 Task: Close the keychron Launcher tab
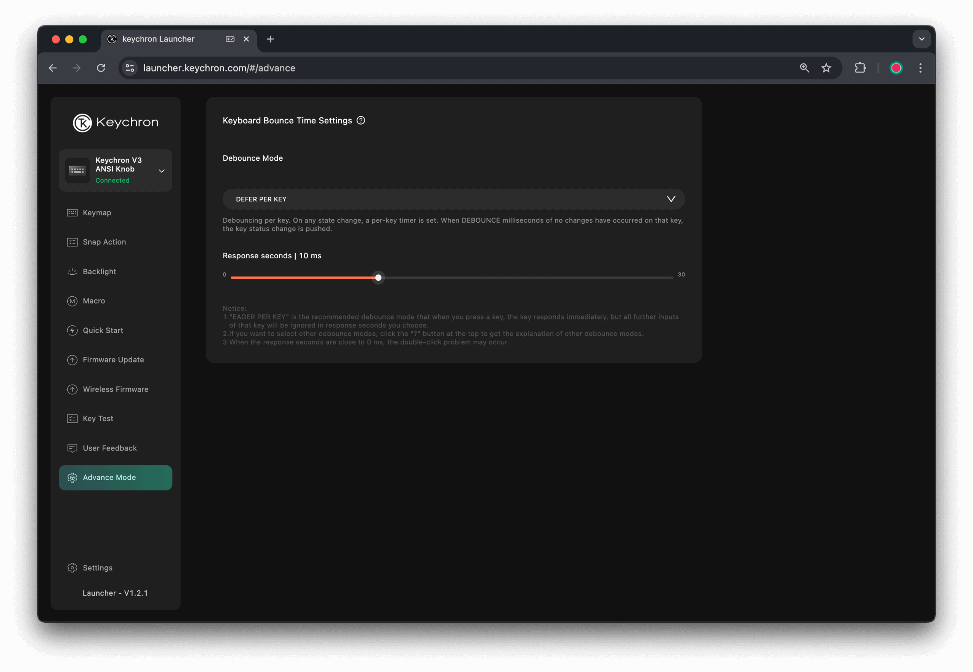(x=246, y=39)
